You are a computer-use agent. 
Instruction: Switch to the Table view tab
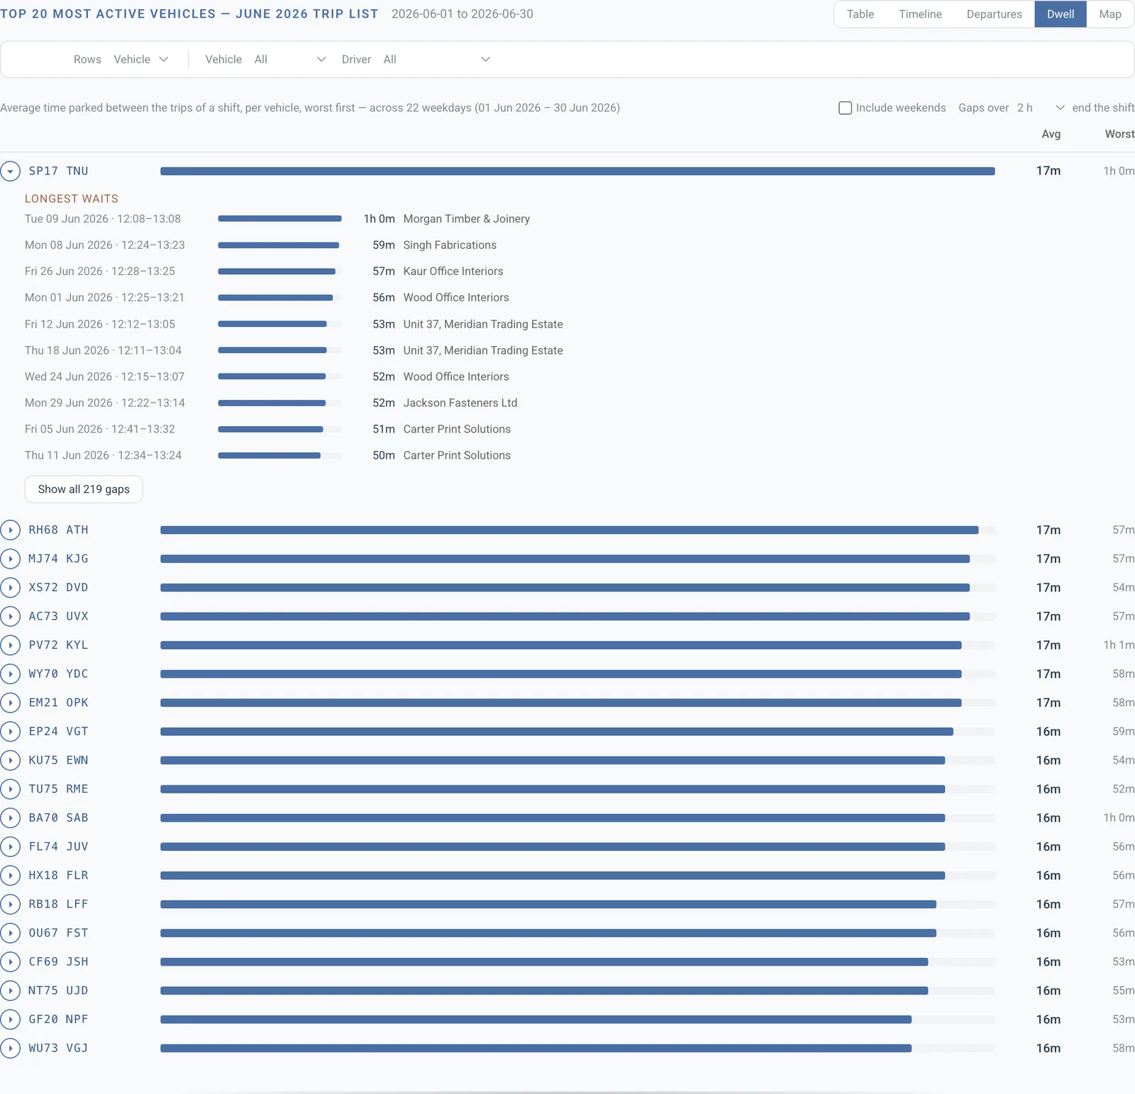point(860,14)
